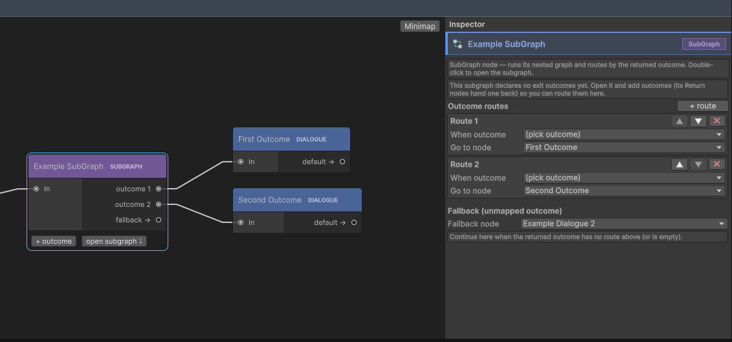Select Second Outcome dialogue node header

point(297,200)
